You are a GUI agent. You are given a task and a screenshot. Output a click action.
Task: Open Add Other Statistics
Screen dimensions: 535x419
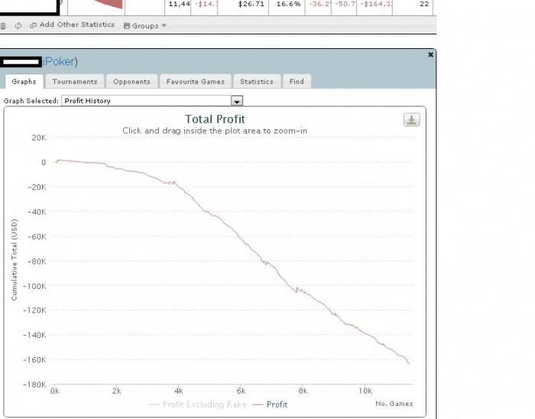tap(72, 25)
